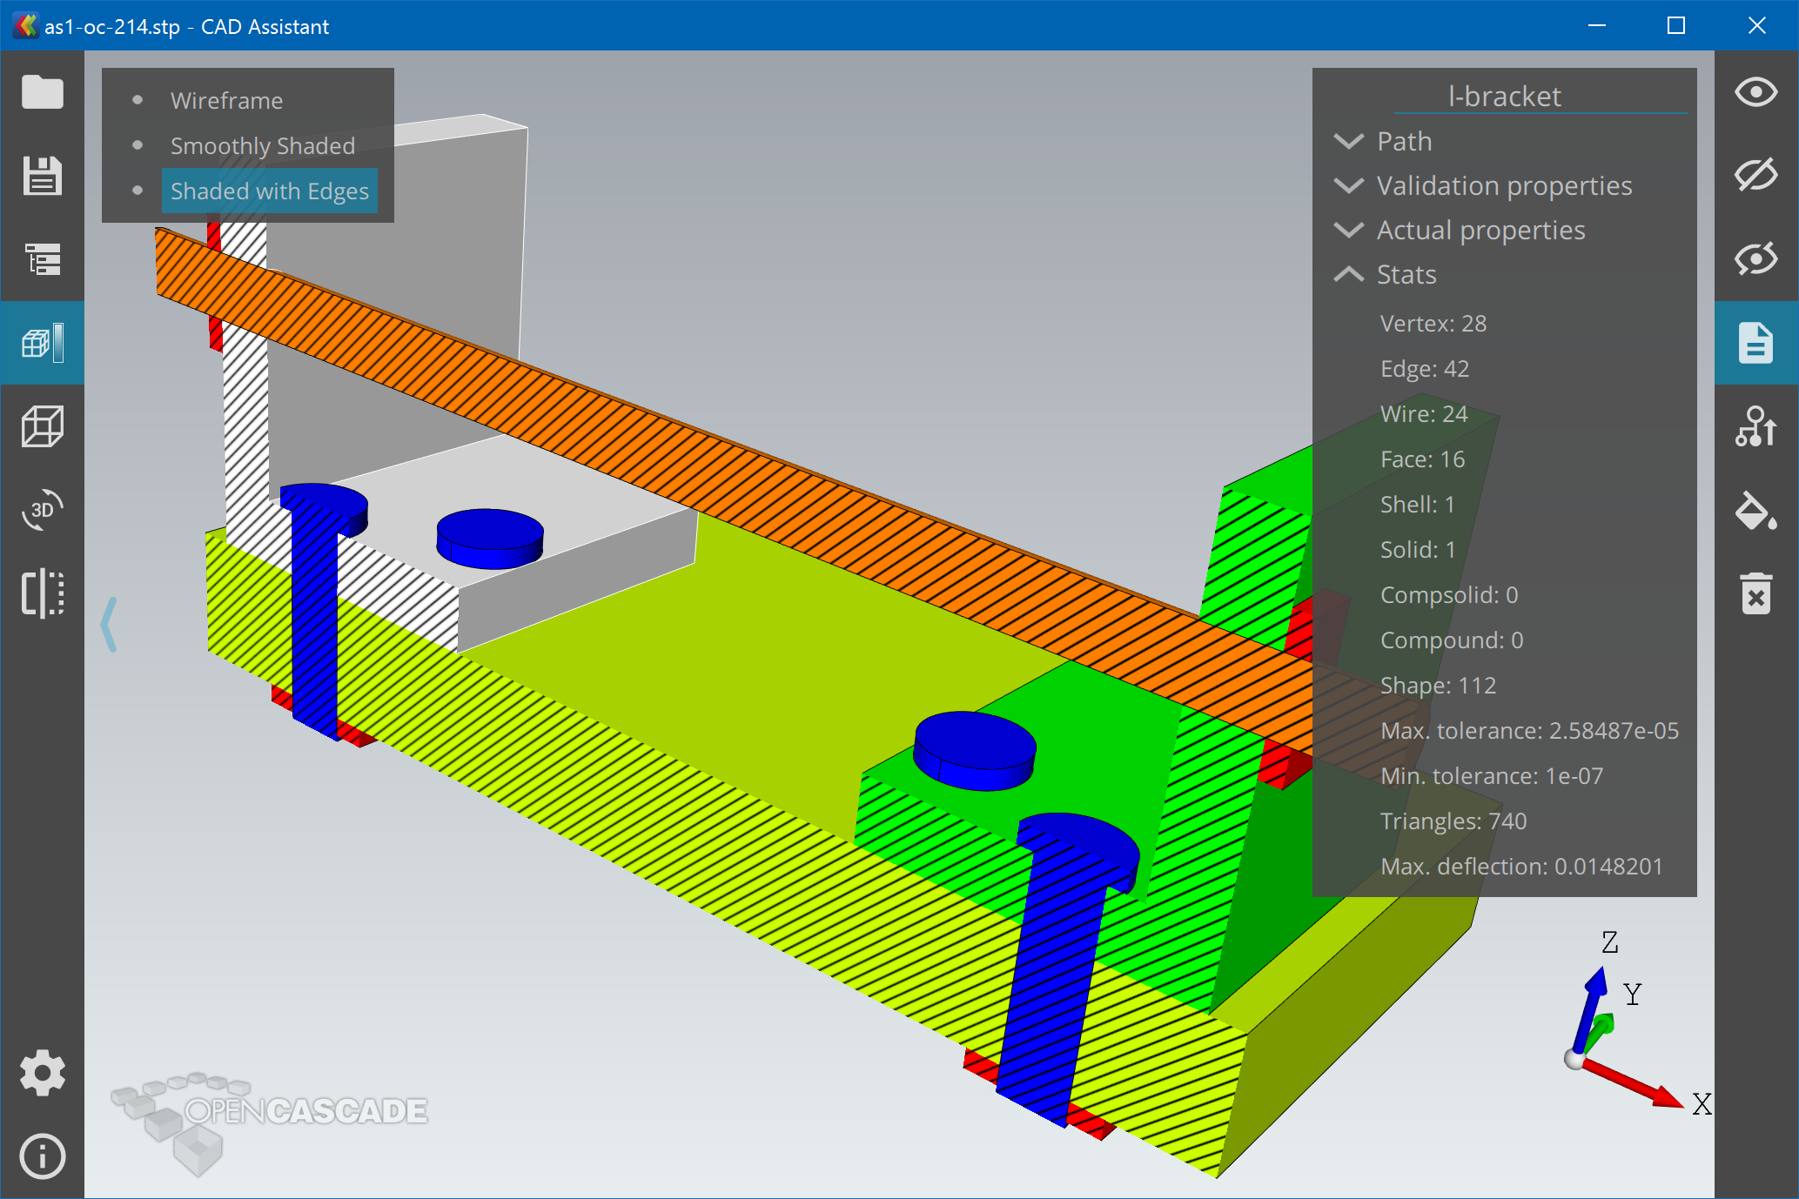Click the 3D rotate view icon
This screenshot has height=1199, width=1799.
(x=42, y=510)
